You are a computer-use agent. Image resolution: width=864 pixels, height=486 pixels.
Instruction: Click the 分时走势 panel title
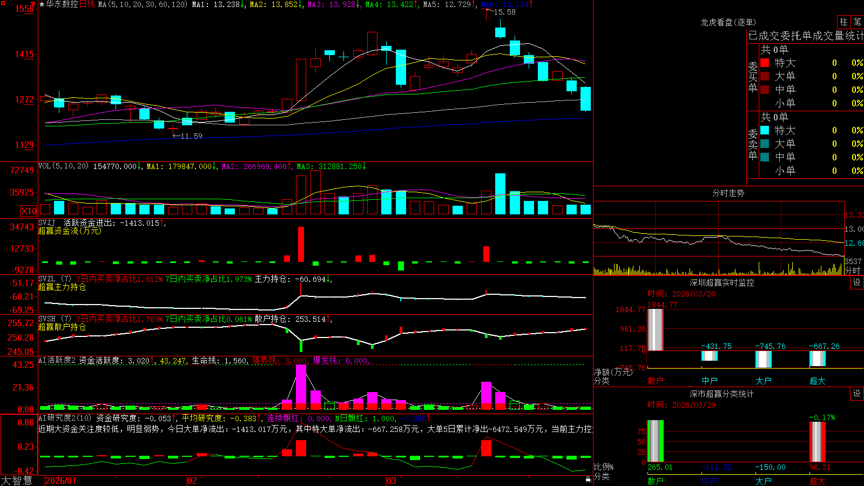point(728,193)
